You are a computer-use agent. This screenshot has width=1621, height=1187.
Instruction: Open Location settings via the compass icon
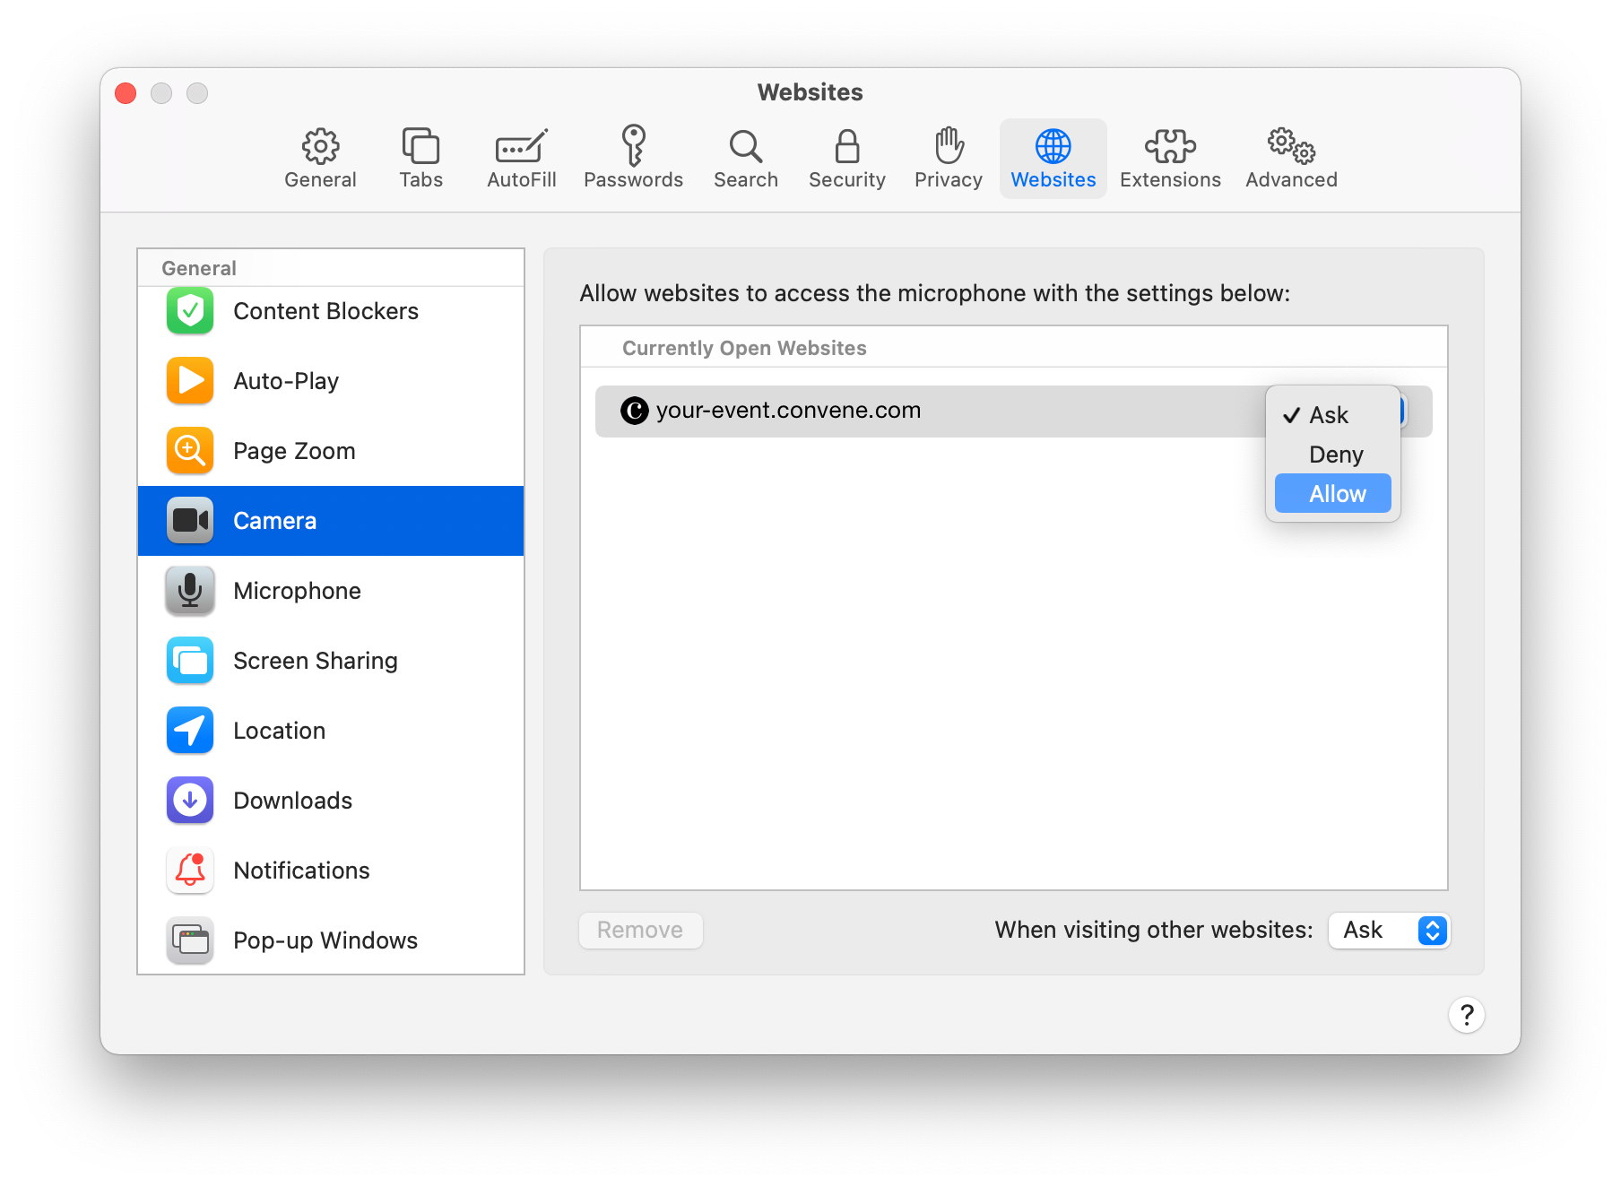[x=189, y=730]
